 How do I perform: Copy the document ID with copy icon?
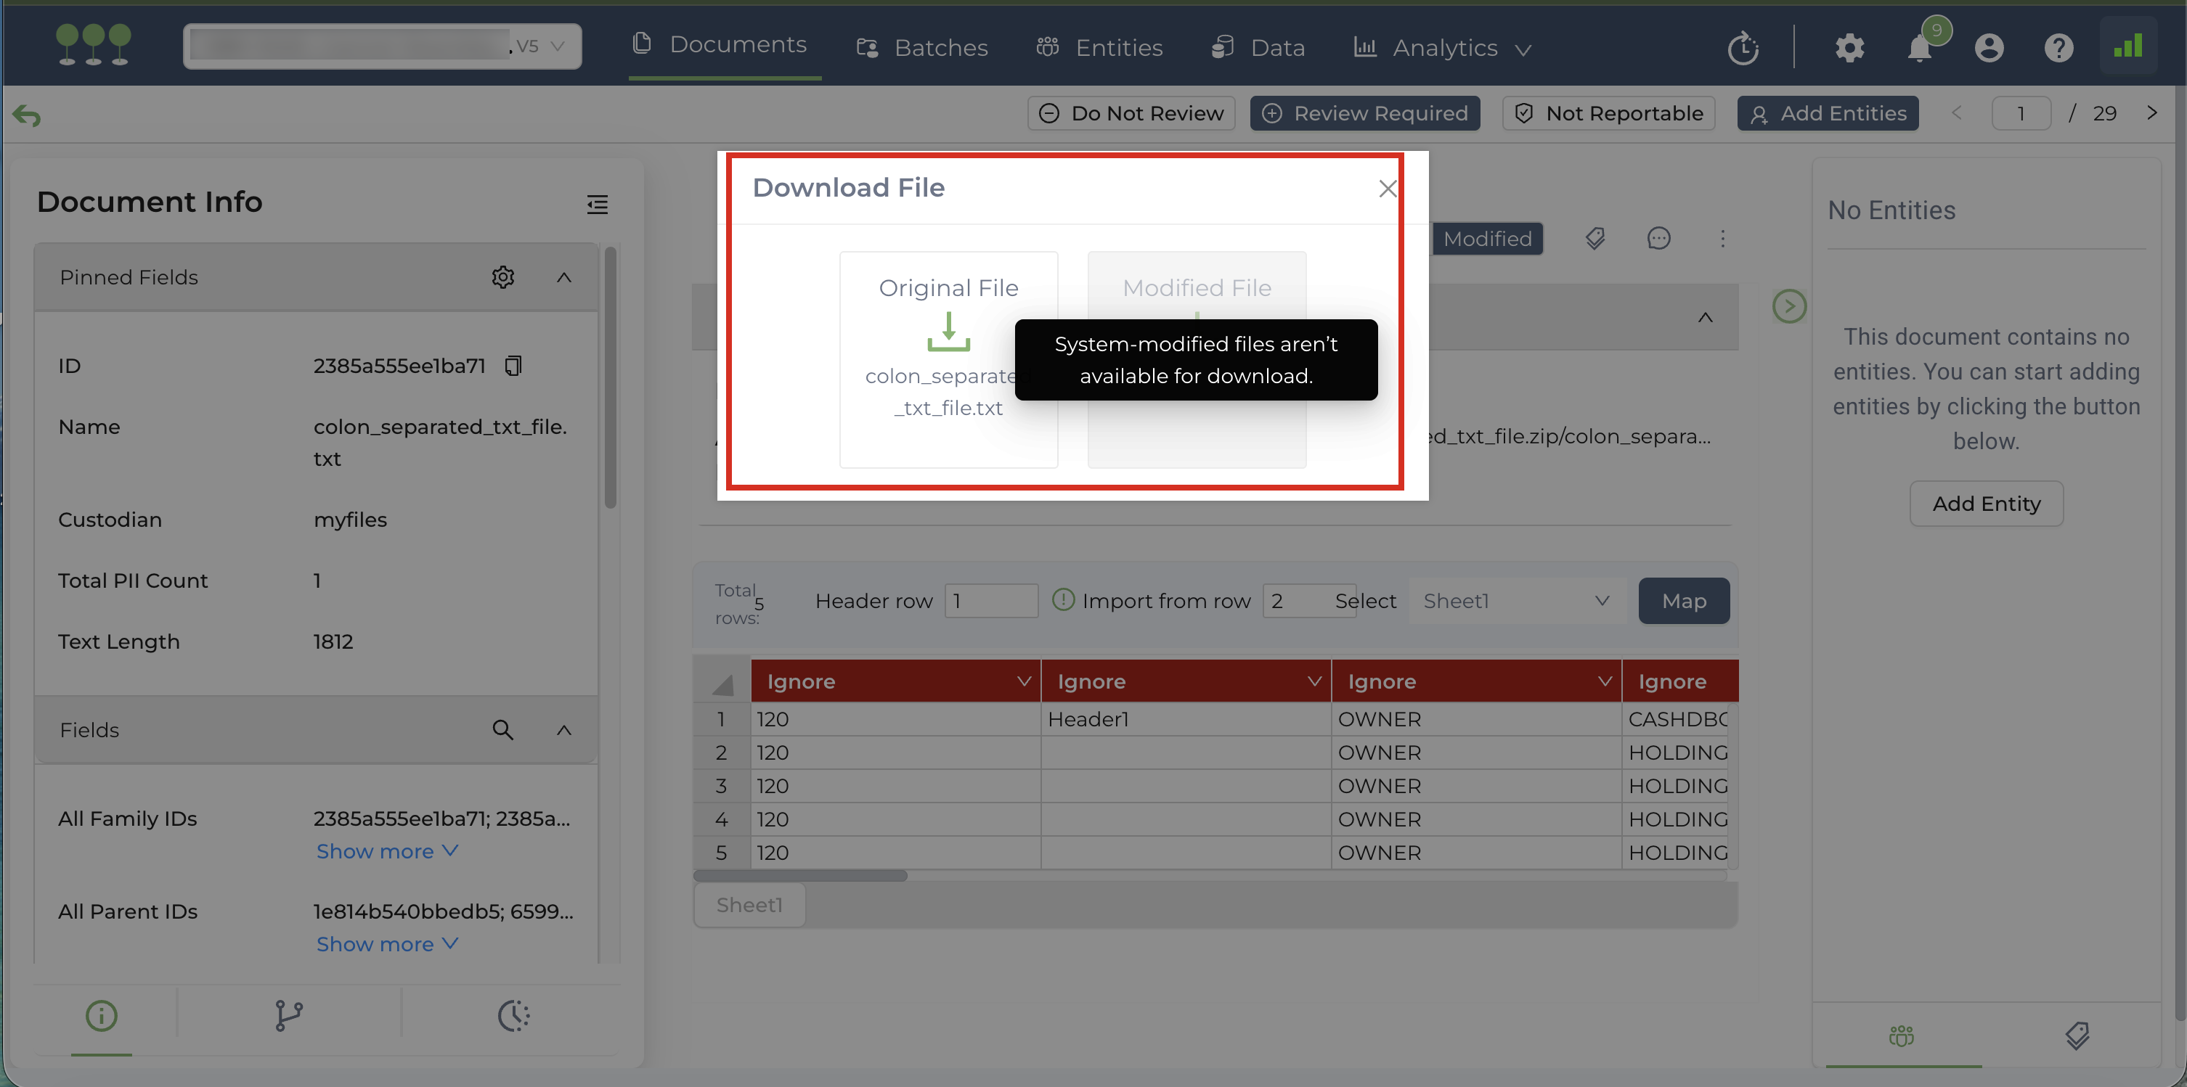coord(513,366)
